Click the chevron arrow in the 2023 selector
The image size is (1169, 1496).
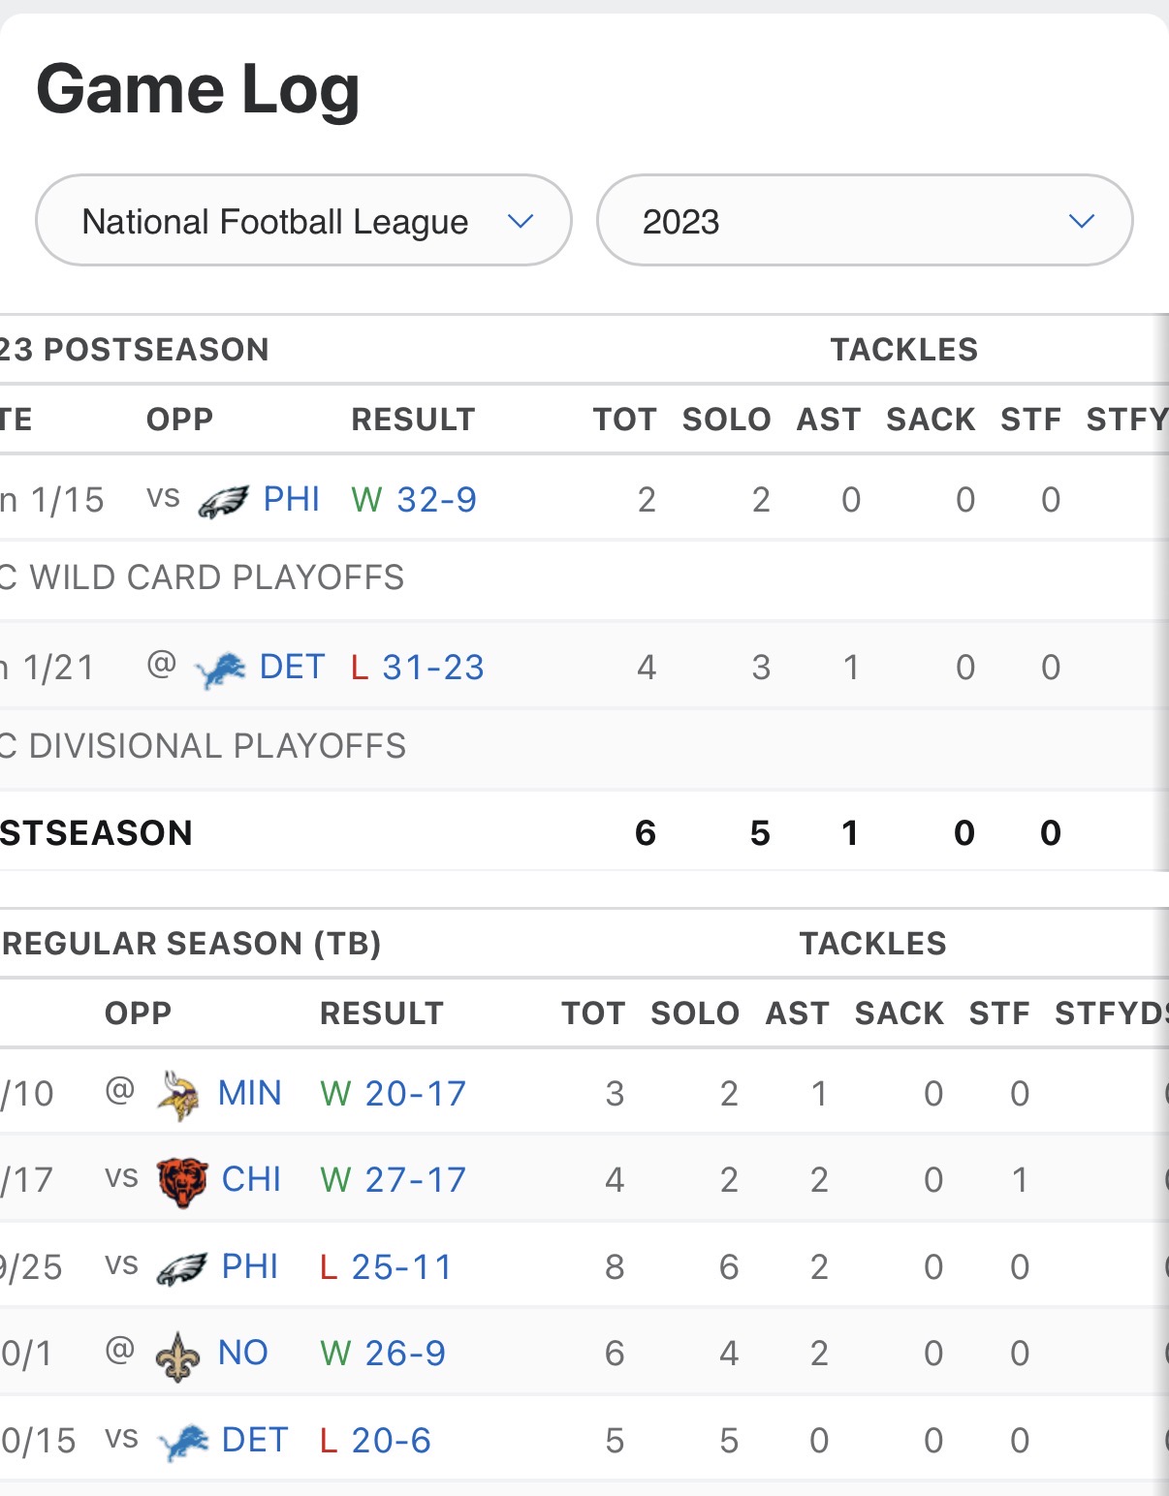[x=1082, y=221]
